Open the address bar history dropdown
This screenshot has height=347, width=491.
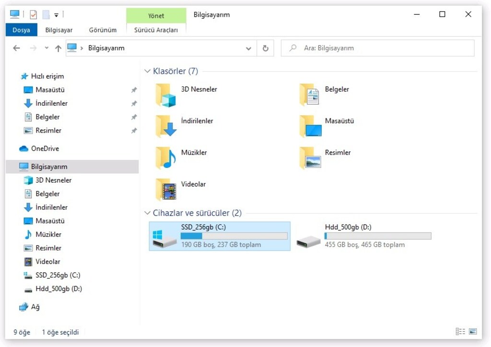coord(248,48)
